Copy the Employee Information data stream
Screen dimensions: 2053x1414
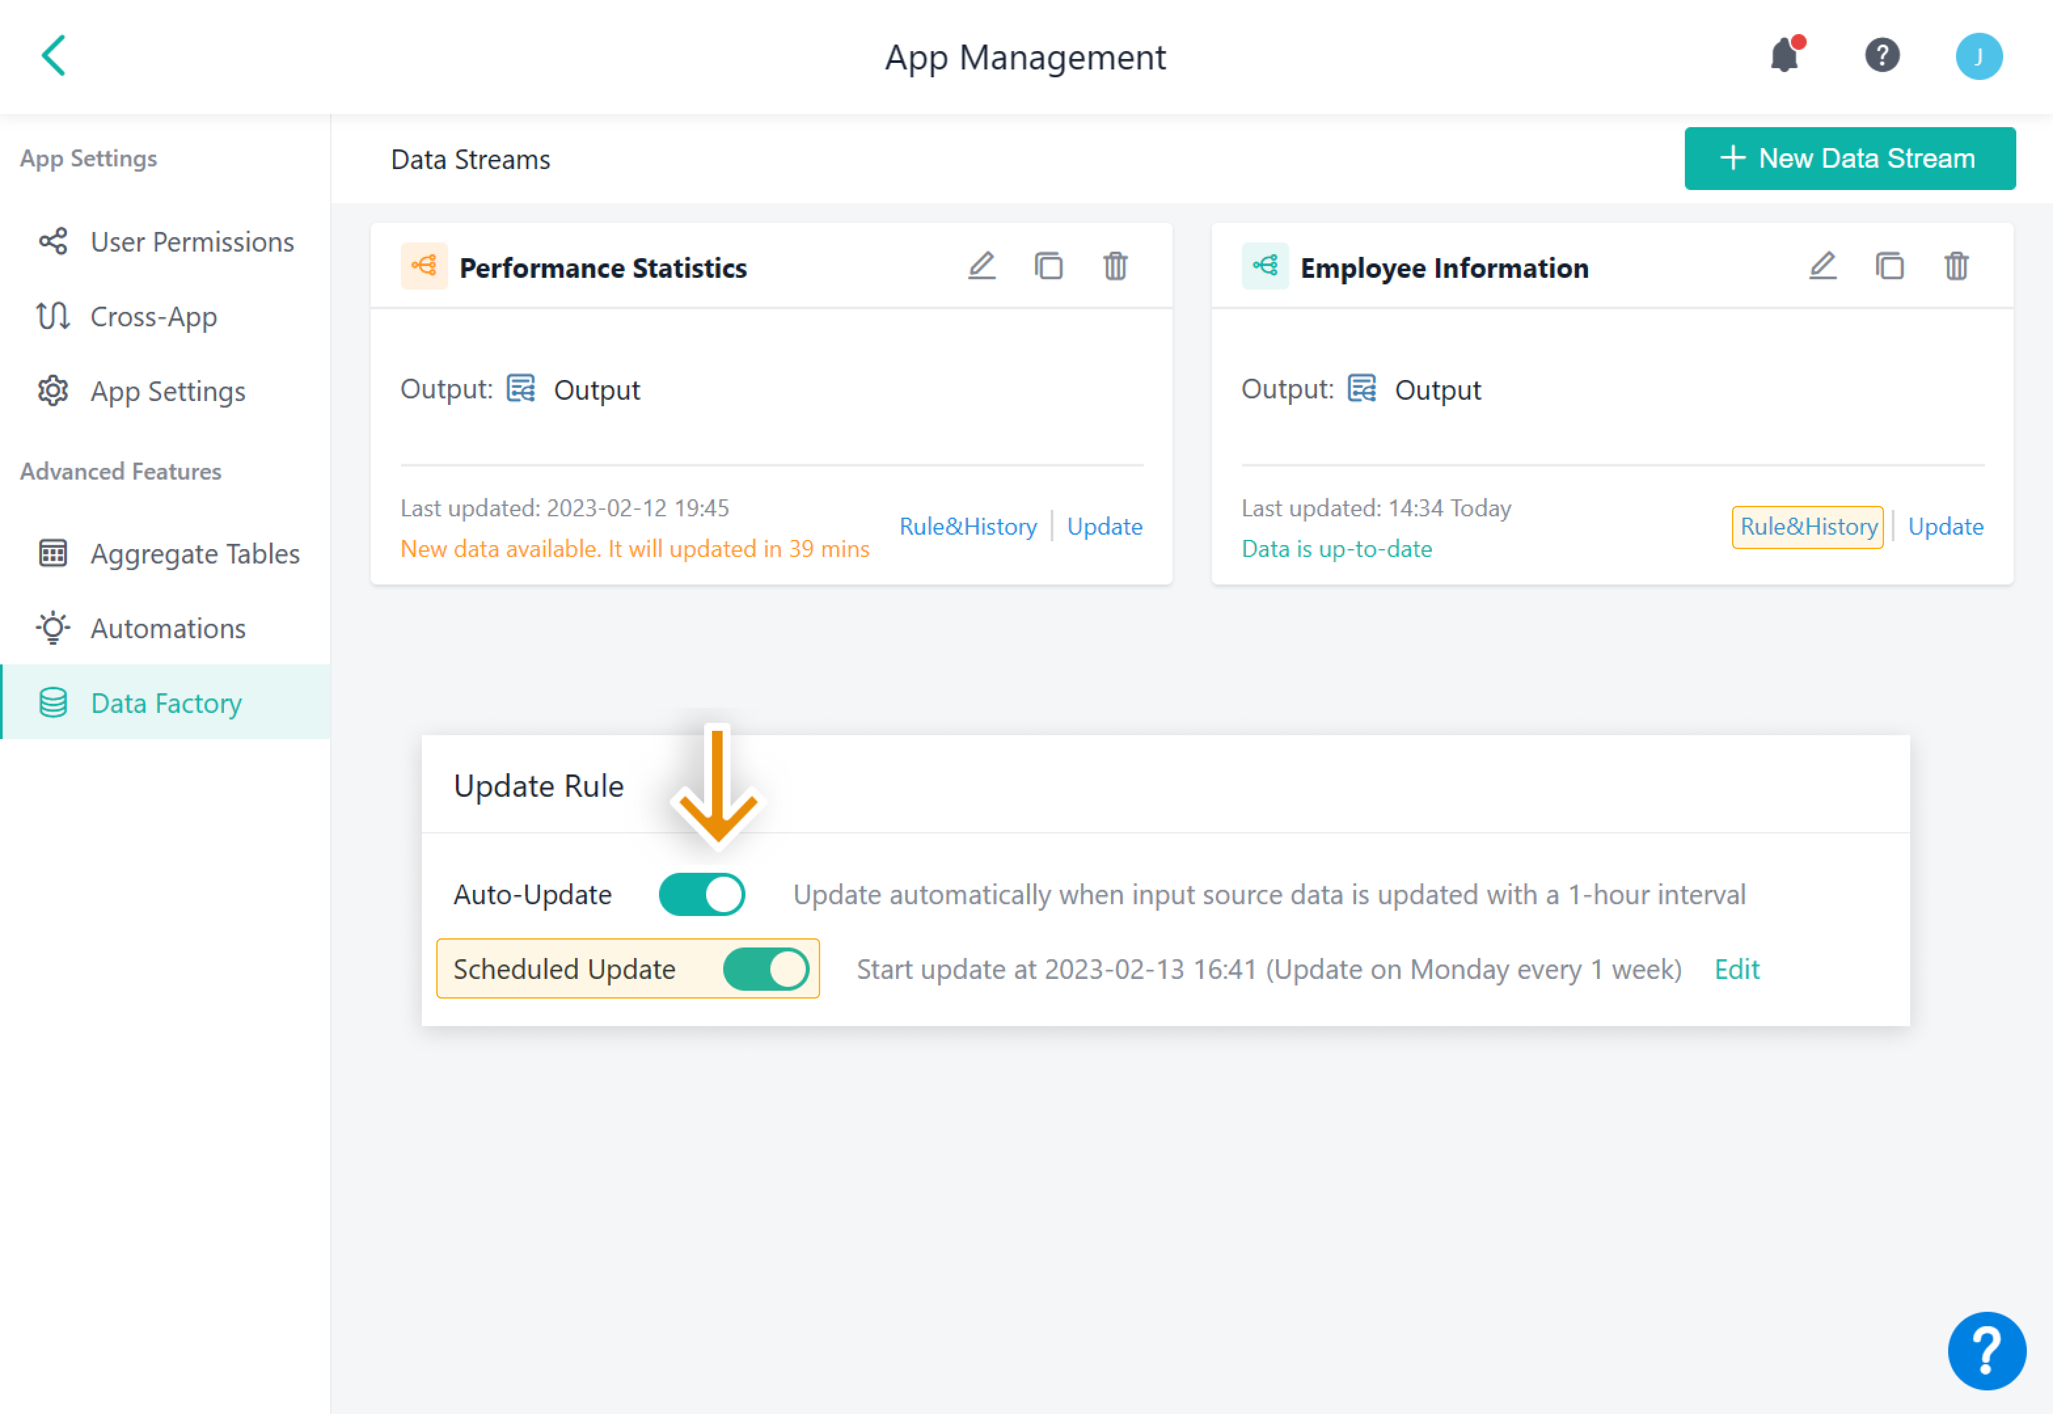click(1889, 266)
